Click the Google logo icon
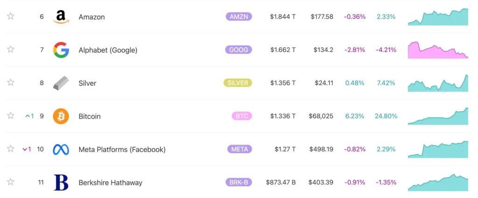 pyautogui.click(x=61, y=50)
